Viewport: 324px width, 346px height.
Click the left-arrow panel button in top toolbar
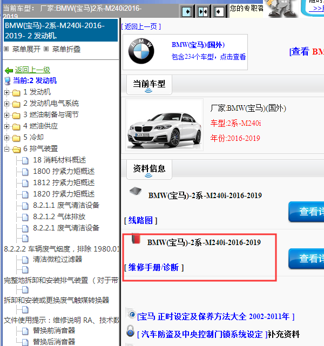[x=219, y=11]
